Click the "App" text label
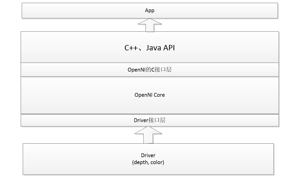283x183 pixels. point(150,11)
